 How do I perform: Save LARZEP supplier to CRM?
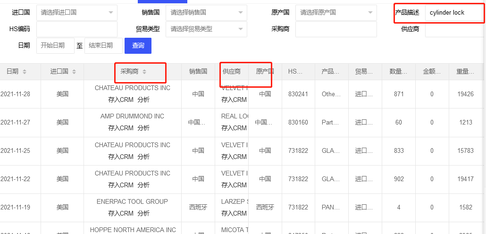(x=234, y=214)
